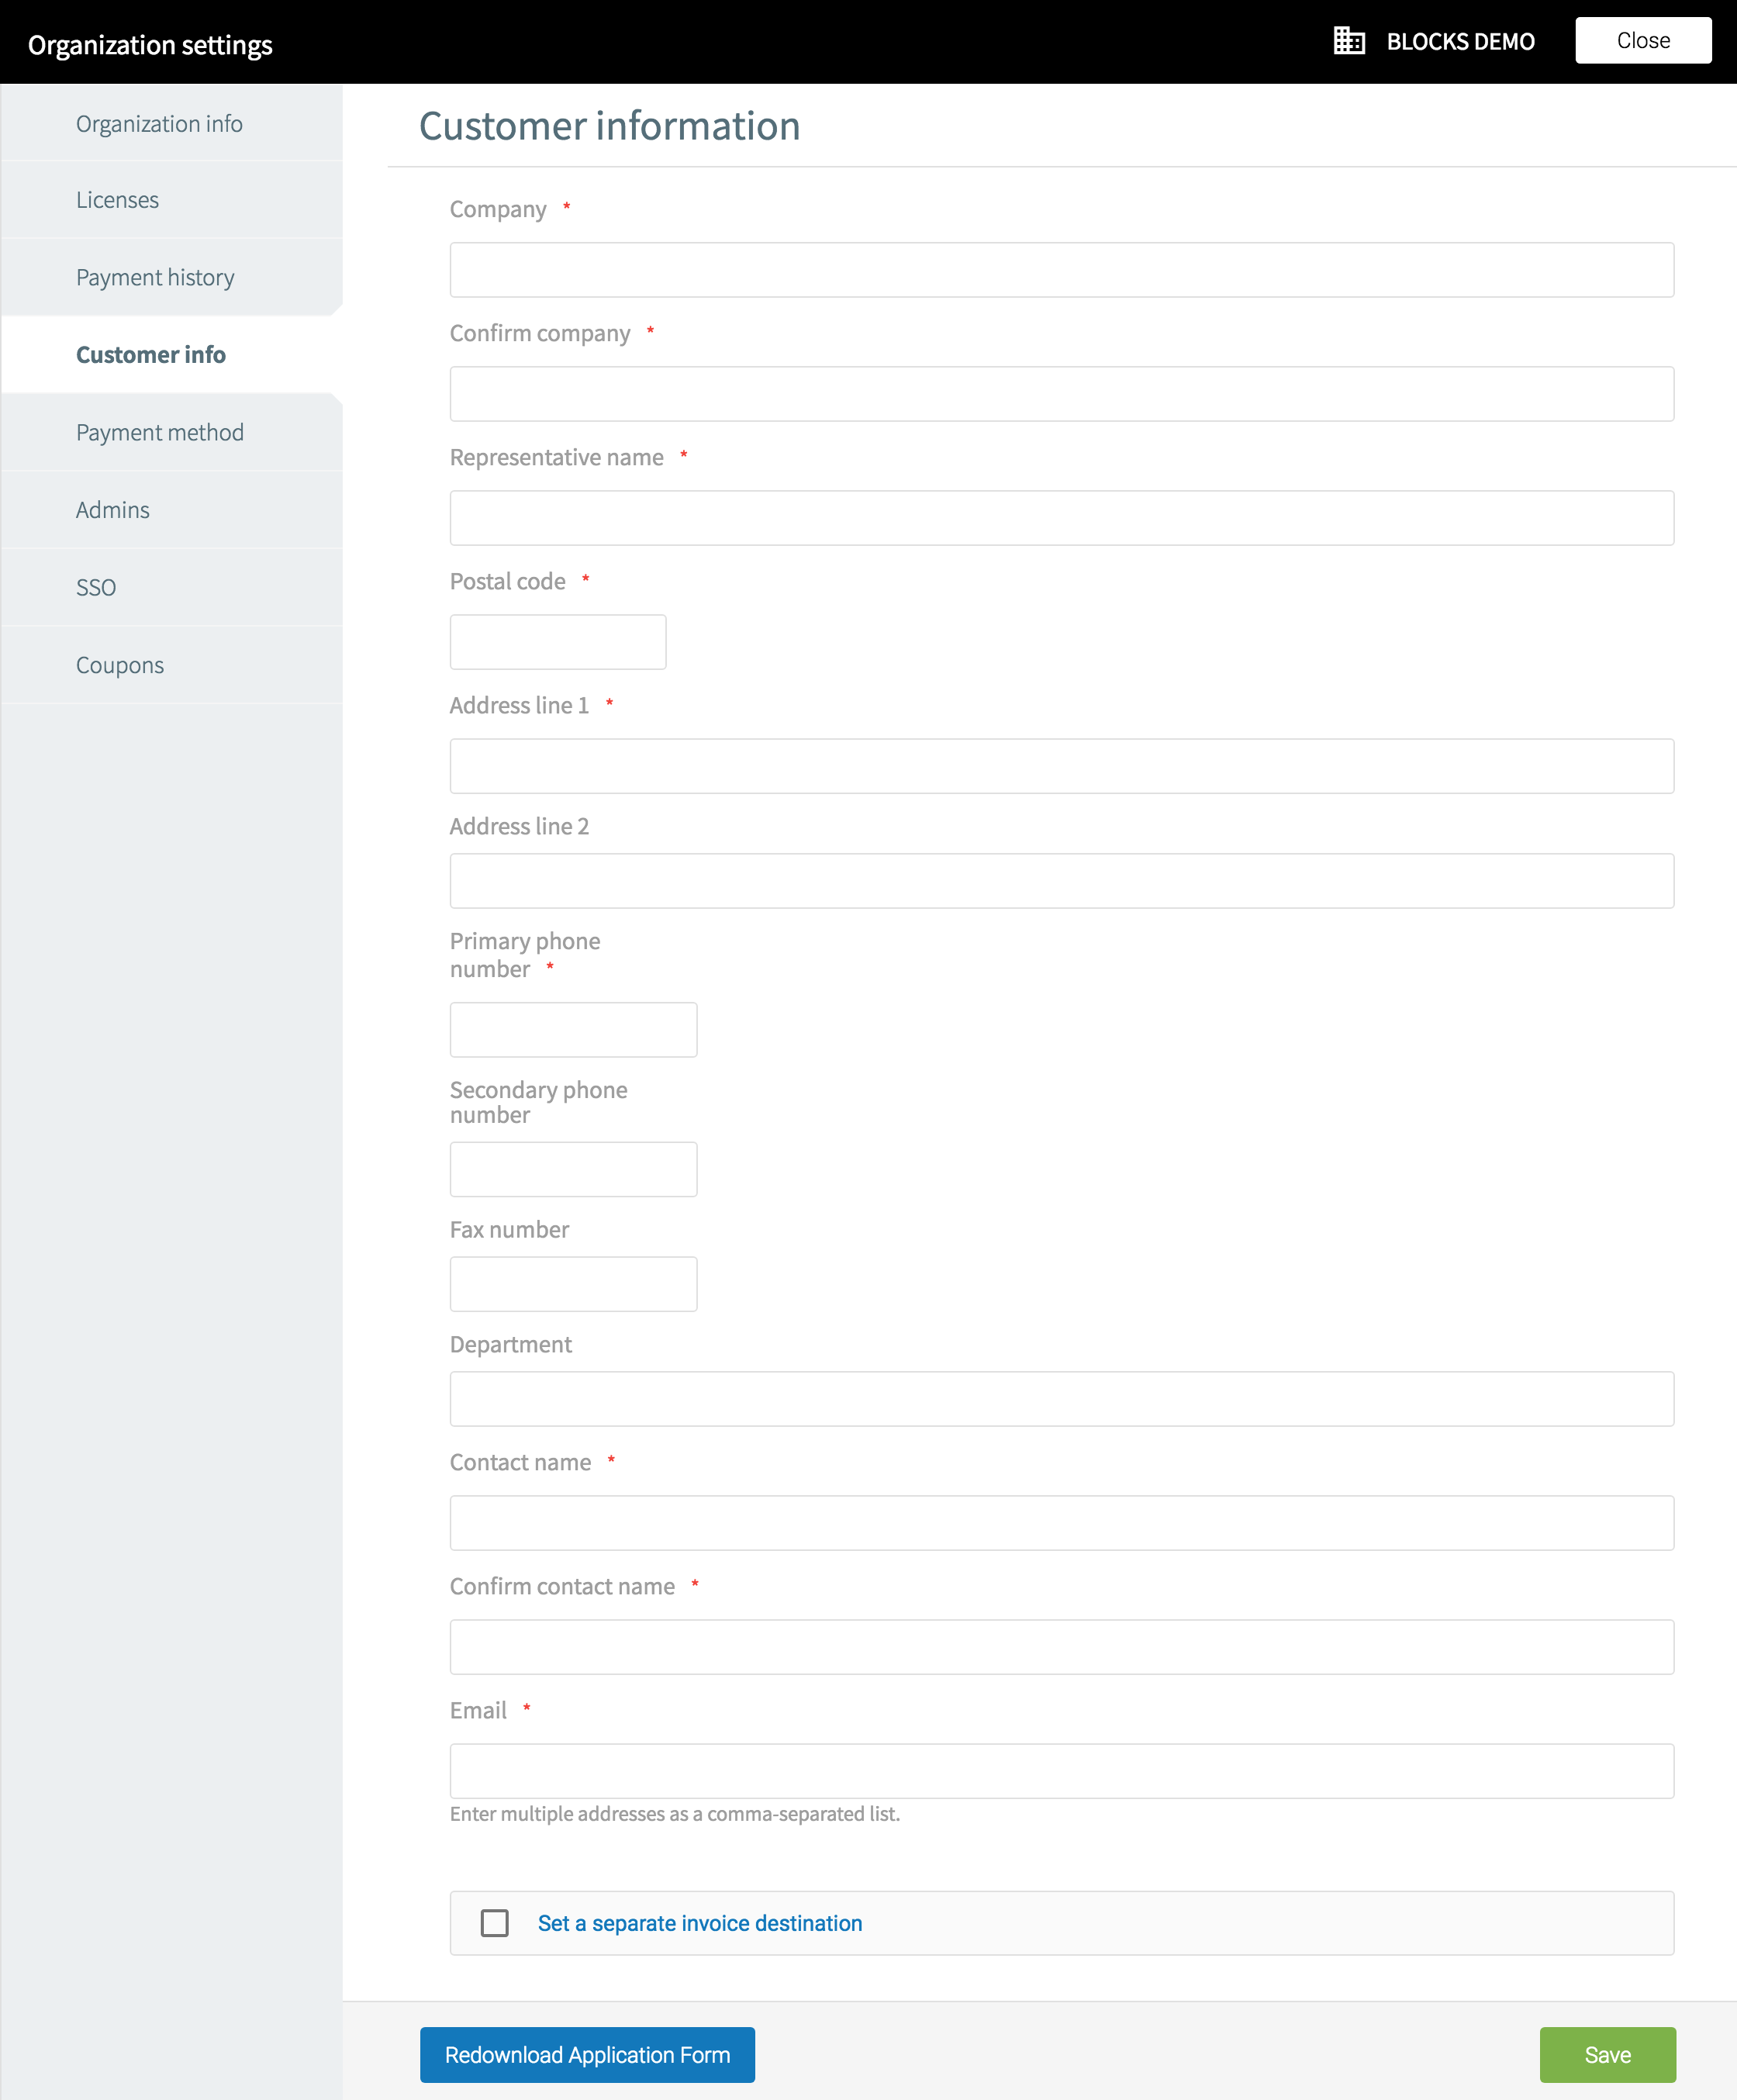Click the Close button in header
The height and width of the screenshot is (2100, 1737).
tap(1641, 38)
